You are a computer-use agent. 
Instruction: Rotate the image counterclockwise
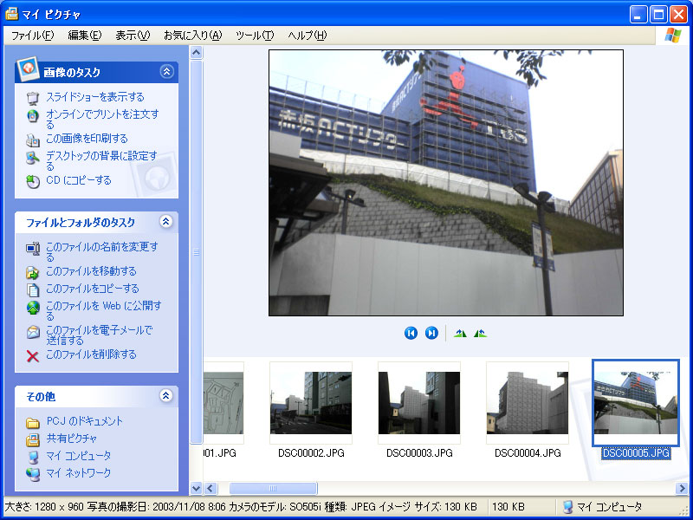pyautogui.click(x=480, y=333)
